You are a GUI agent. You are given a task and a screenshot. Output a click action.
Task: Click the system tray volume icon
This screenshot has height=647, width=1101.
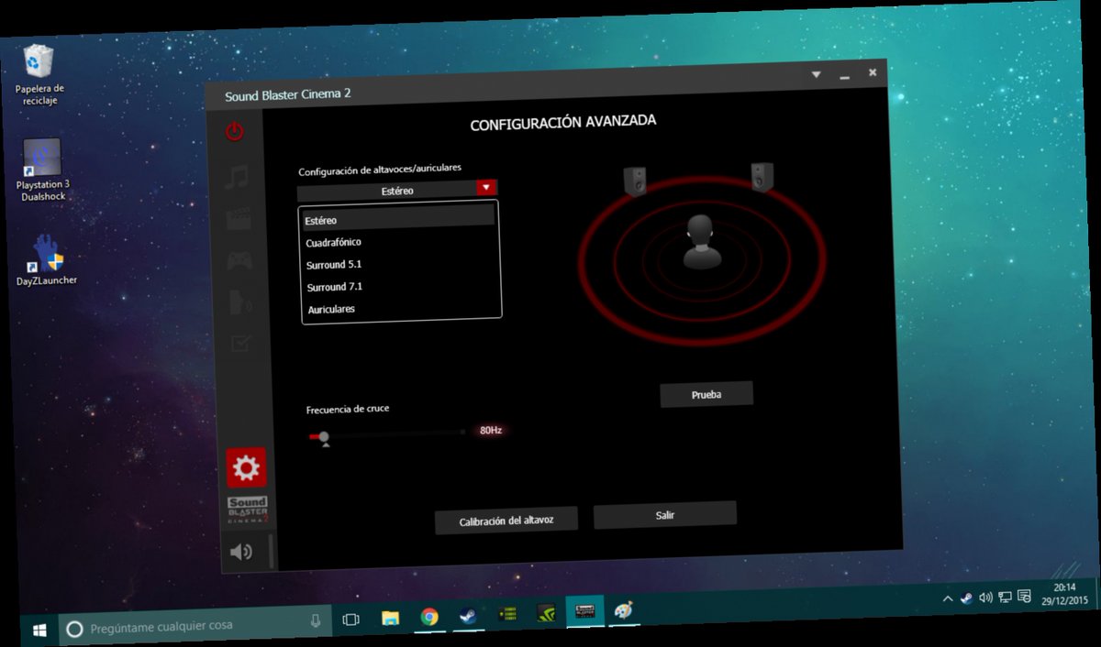[x=985, y=598]
